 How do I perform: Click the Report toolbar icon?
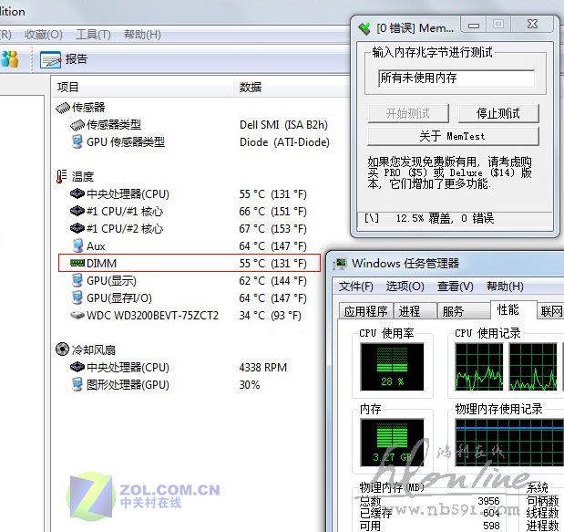tap(50, 60)
